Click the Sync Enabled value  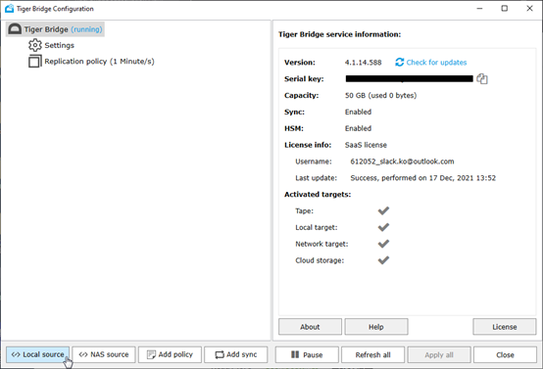pos(358,112)
